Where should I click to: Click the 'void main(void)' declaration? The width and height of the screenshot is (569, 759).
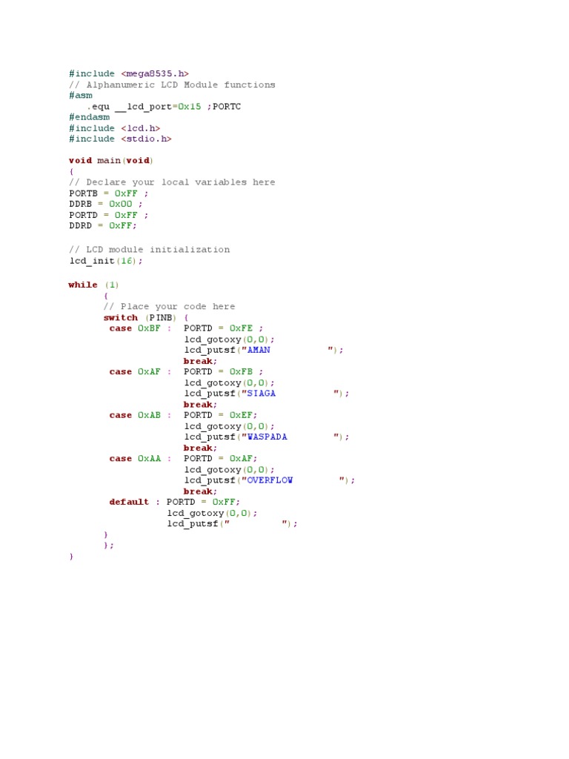(x=111, y=161)
